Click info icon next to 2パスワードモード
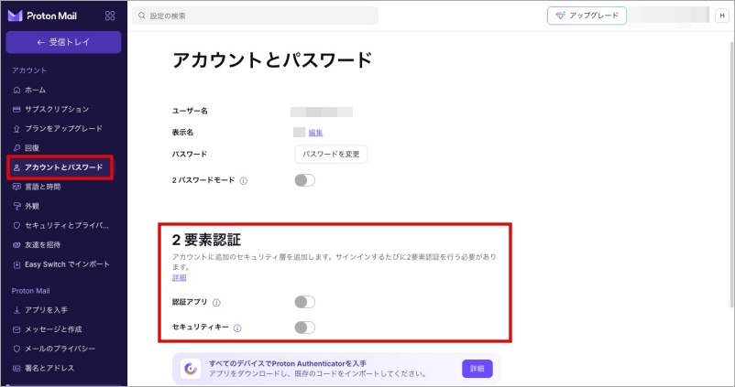 [243, 180]
